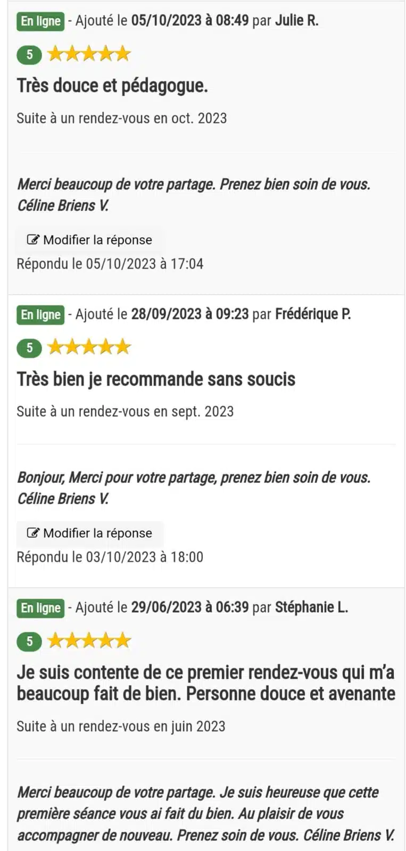This screenshot has height=851, width=406.
Task: Click the edit pencil icon in Julie R.'s review reply
Action: (x=33, y=240)
